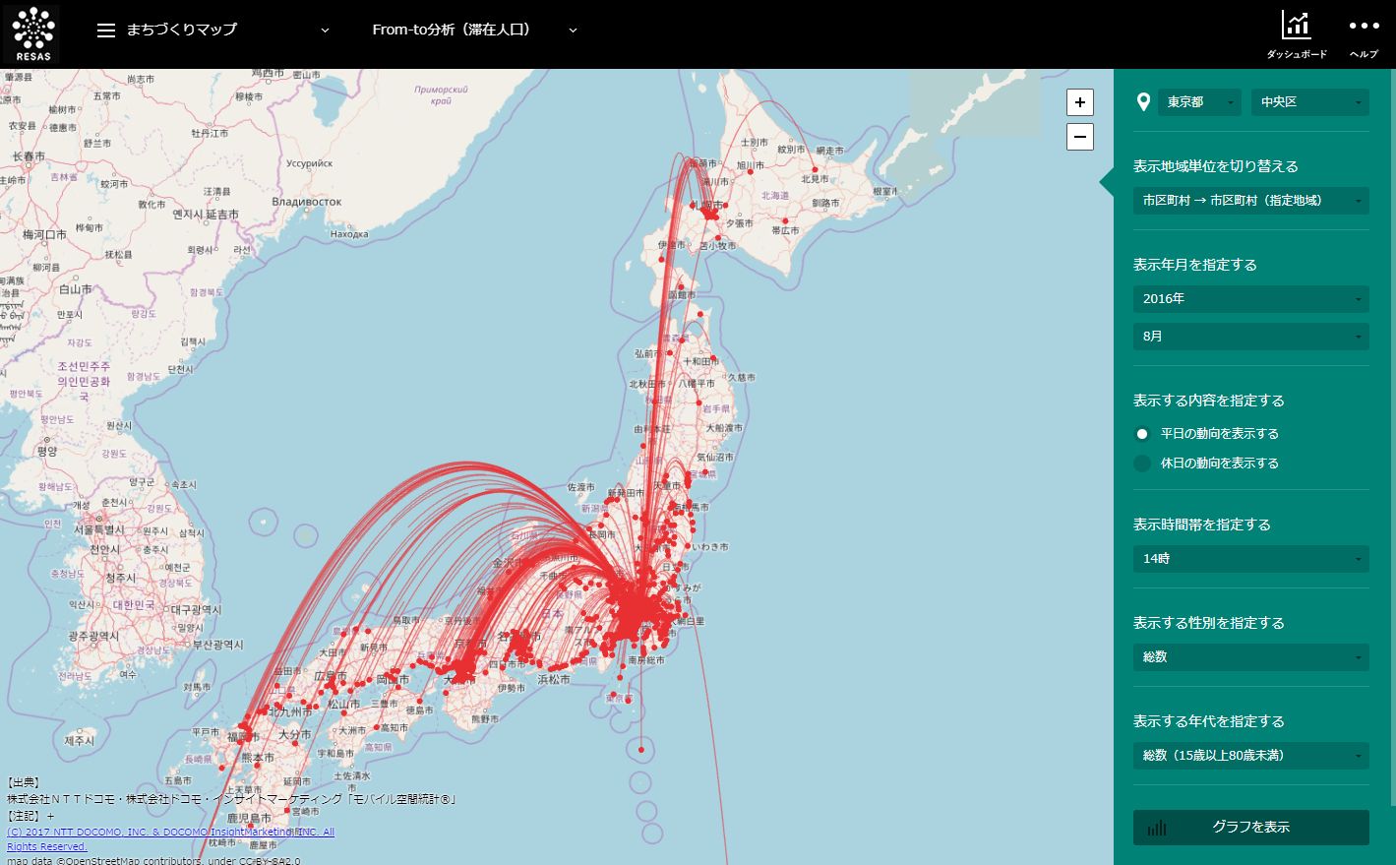Image resolution: width=1396 pixels, height=865 pixels.
Task: Open the NTT DOCOMO copyright link
Action: click(x=170, y=833)
